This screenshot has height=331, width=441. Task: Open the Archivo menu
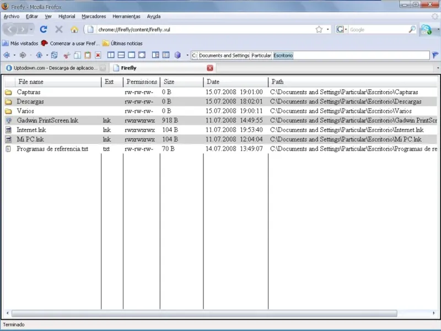[12, 17]
